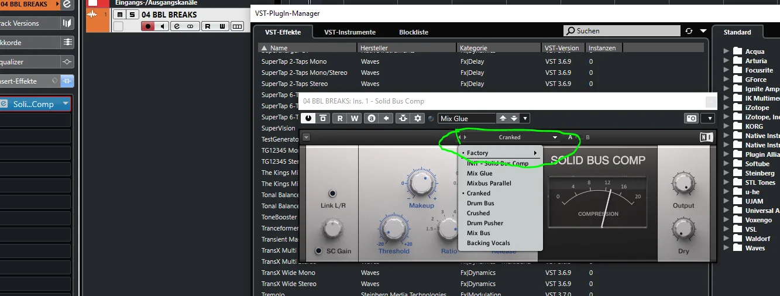The height and width of the screenshot is (296, 780).
Task: Toggle the plugin power activate button
Action: click(x=308, y=118)
